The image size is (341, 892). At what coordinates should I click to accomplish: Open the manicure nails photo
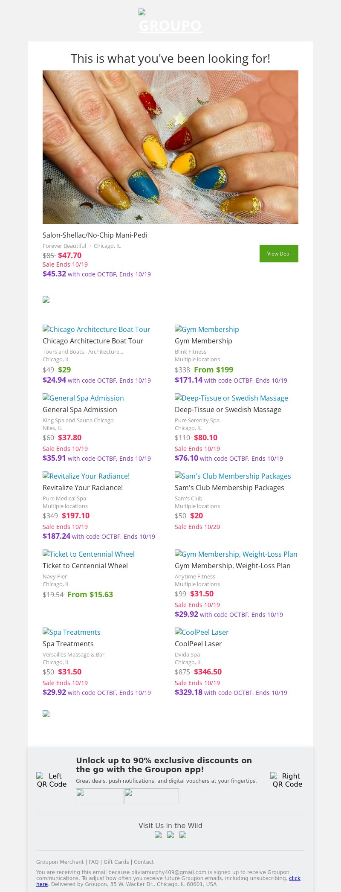170,147
